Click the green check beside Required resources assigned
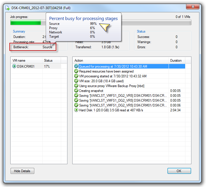The image size is (206, 187). [x=76, y=71]
